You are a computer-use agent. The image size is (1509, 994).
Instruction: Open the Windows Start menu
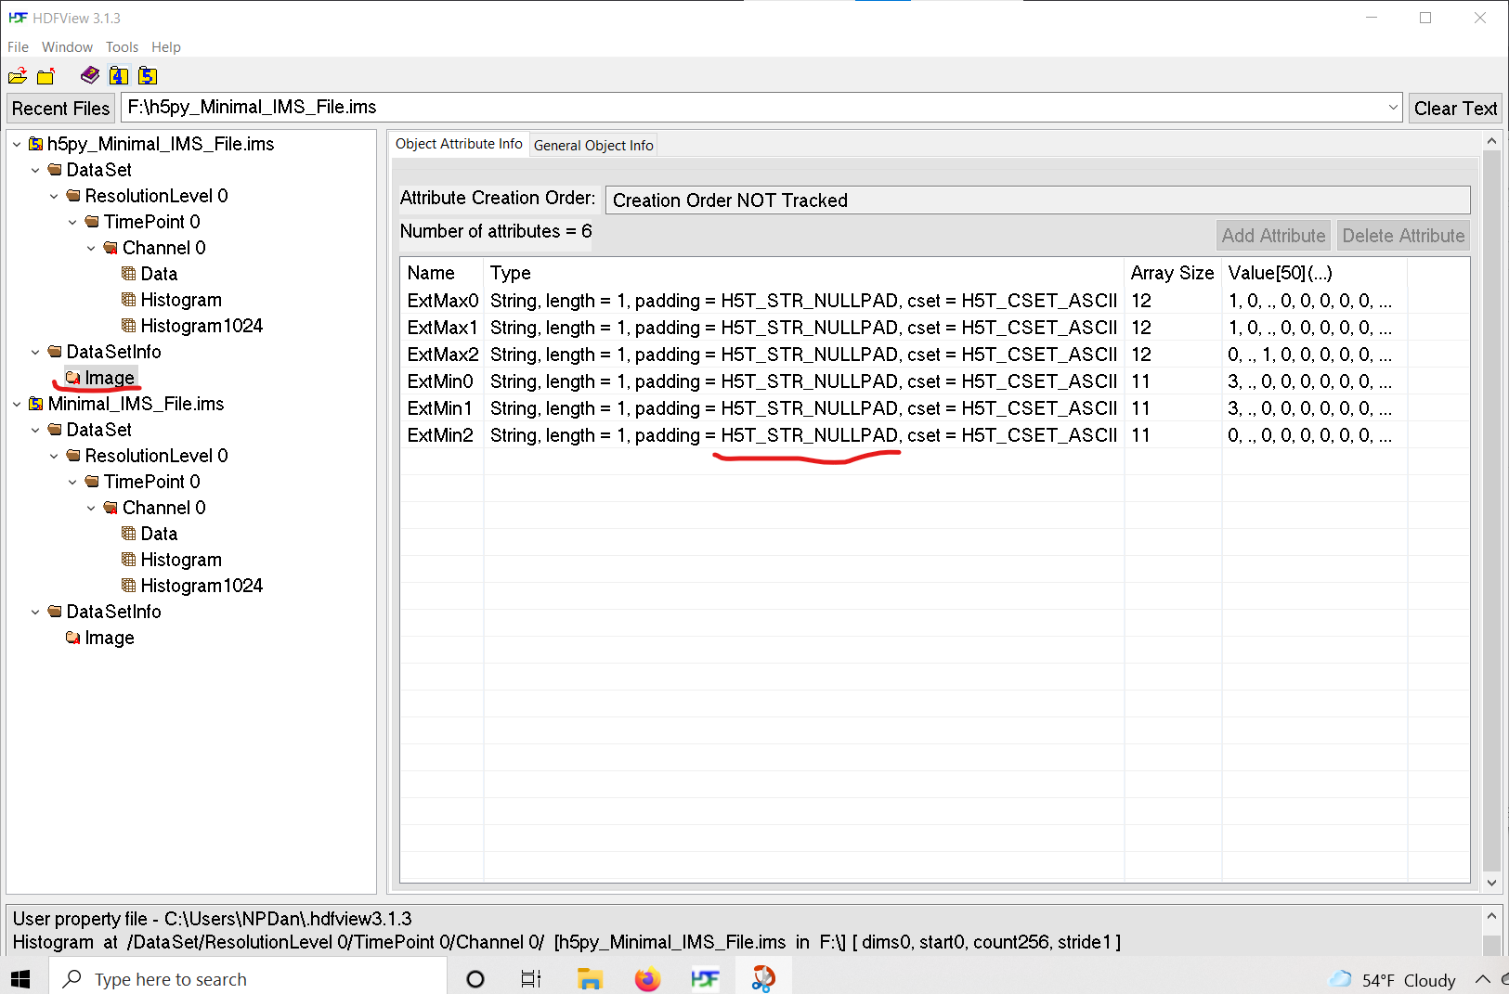click(x=20, y=979)
